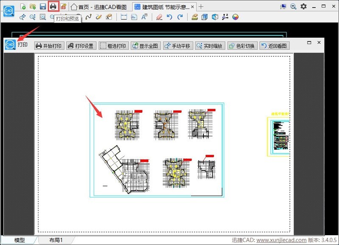Open 打印设置 print settings
Image resolution: width=339 pixels, height=245 pixels.
(81, 46)
